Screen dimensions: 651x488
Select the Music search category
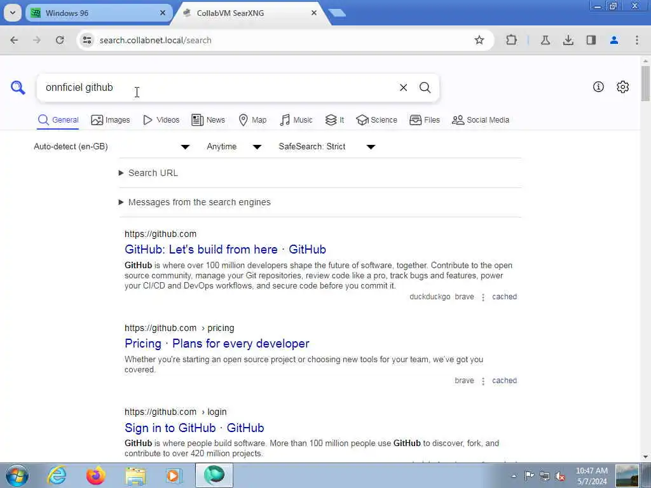[x=296, y=120]
